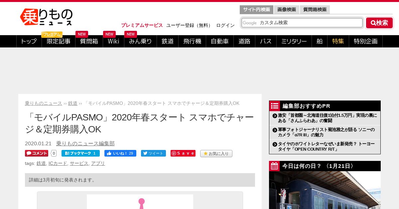This screenshot has height=209, width=399.
Task: Click the ICカード tag link
Action: 58,163
